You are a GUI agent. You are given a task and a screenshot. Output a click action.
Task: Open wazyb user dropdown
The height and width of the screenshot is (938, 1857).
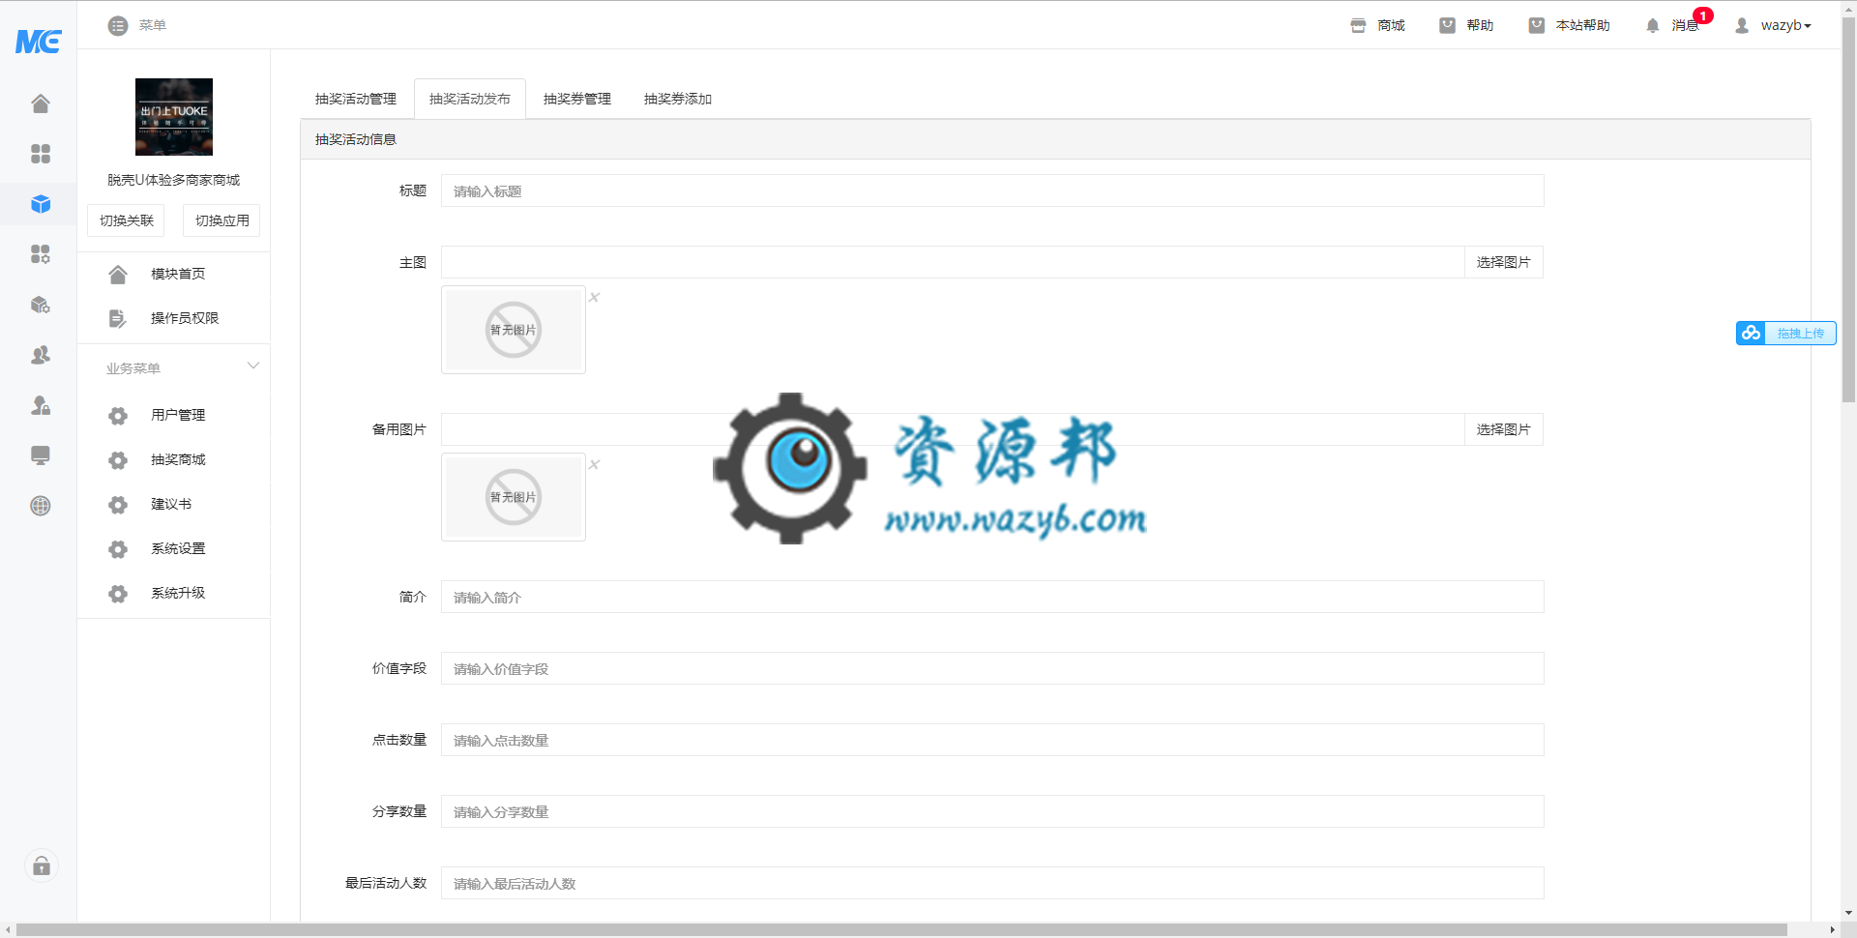[1773, 25]
